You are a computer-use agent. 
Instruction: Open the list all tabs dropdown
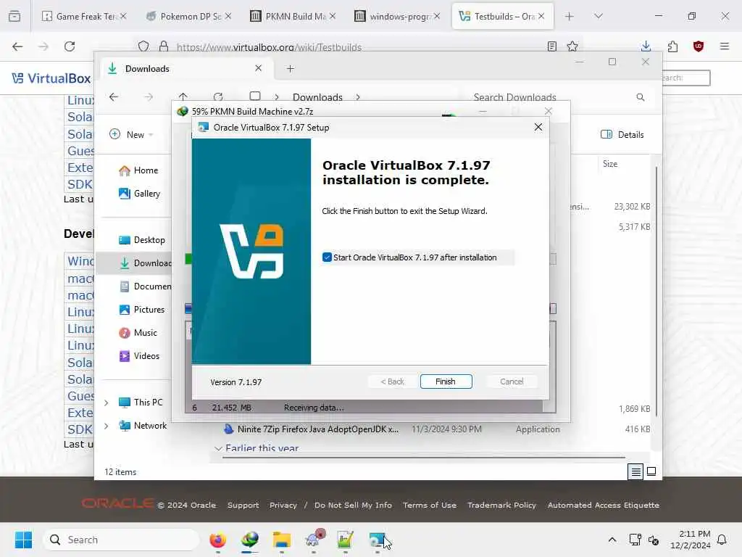(x=599, y=16)
